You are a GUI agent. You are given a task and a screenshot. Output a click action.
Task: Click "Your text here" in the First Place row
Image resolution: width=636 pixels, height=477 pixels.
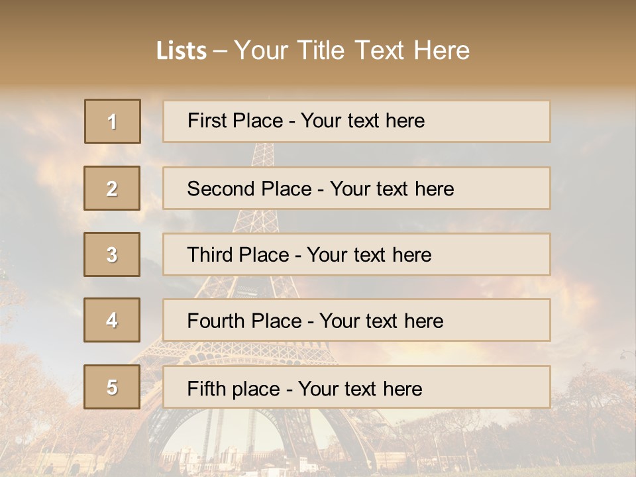(362, 121)
